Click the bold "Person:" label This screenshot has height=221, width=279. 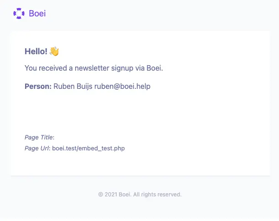click(x=38, y=86)
